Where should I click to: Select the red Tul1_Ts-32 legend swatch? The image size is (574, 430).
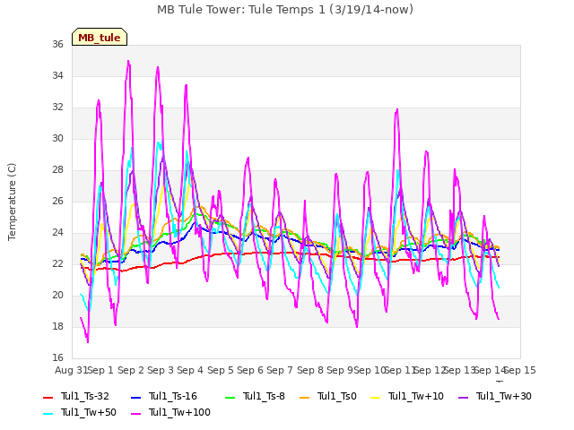click(48, 397)
